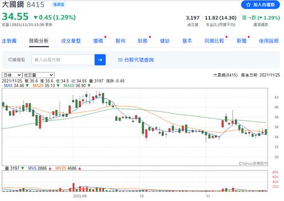Open 使用說明 tab

[x=269, y=41]
